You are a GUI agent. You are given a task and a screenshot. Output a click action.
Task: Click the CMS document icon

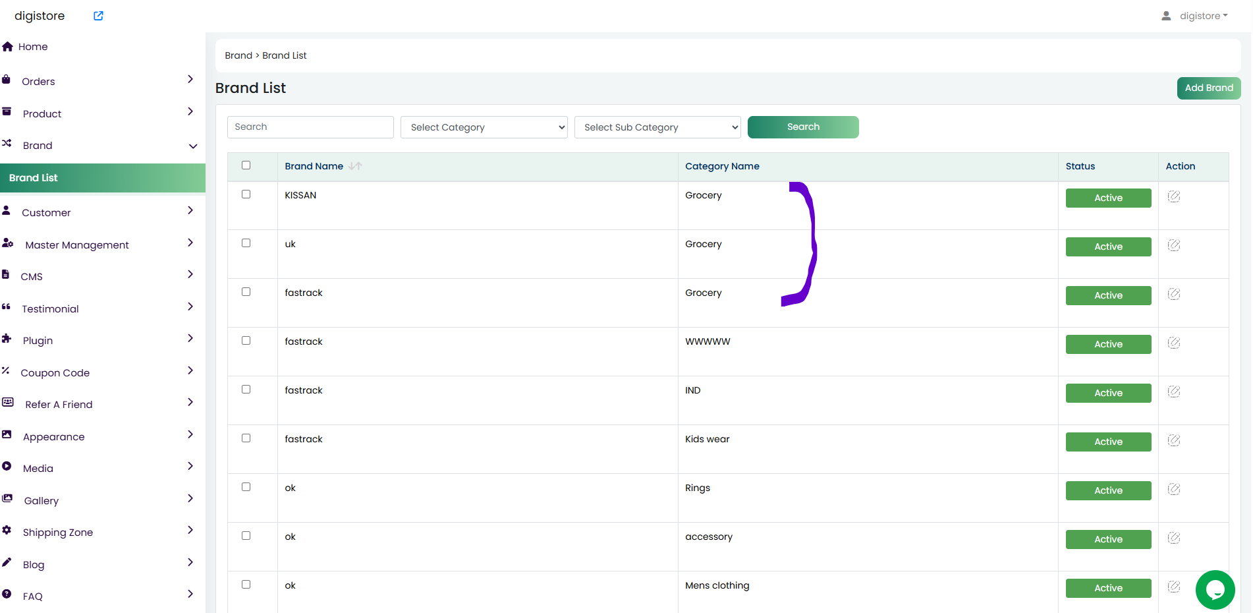coord(6,275)
